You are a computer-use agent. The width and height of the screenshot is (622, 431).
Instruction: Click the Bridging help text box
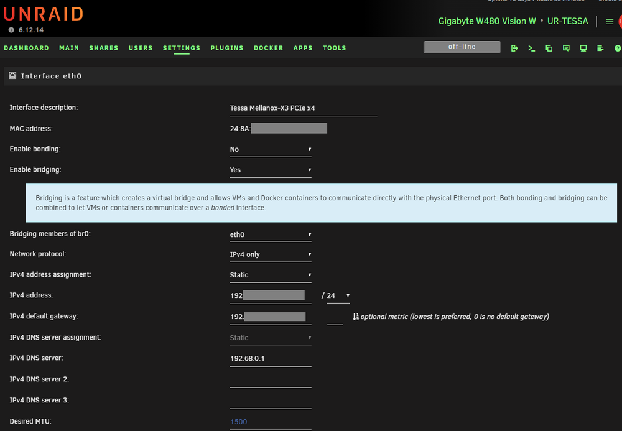click(322, 203)
